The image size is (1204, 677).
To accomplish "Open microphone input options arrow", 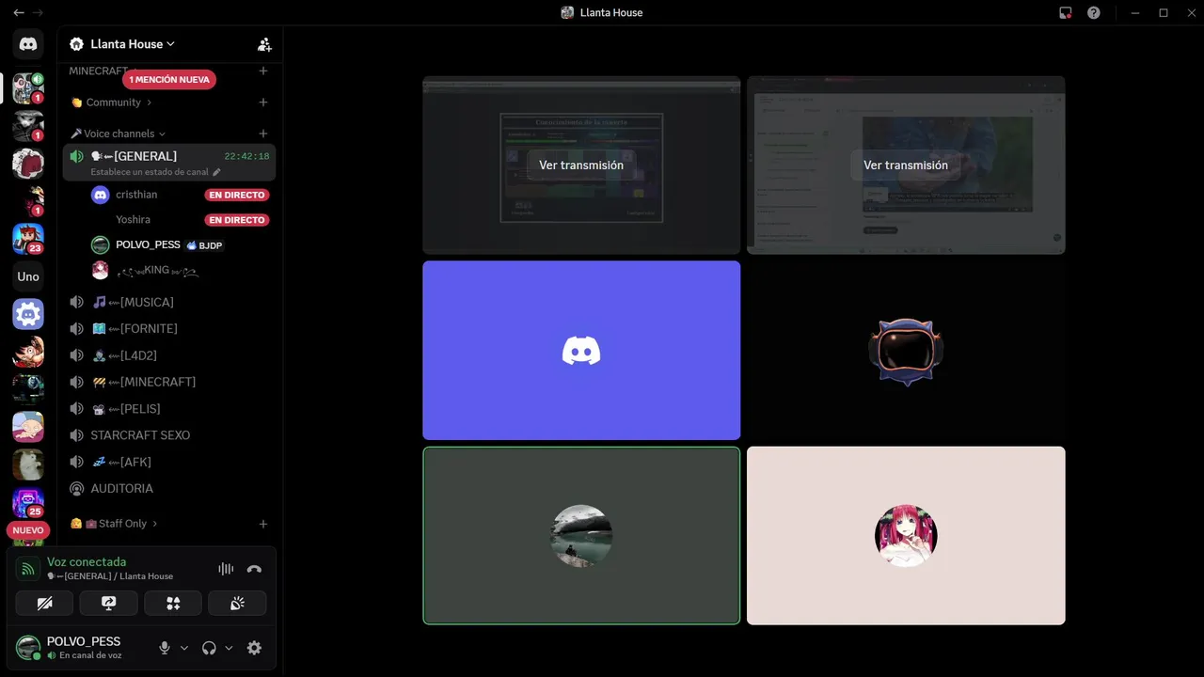I will [184, 648].
